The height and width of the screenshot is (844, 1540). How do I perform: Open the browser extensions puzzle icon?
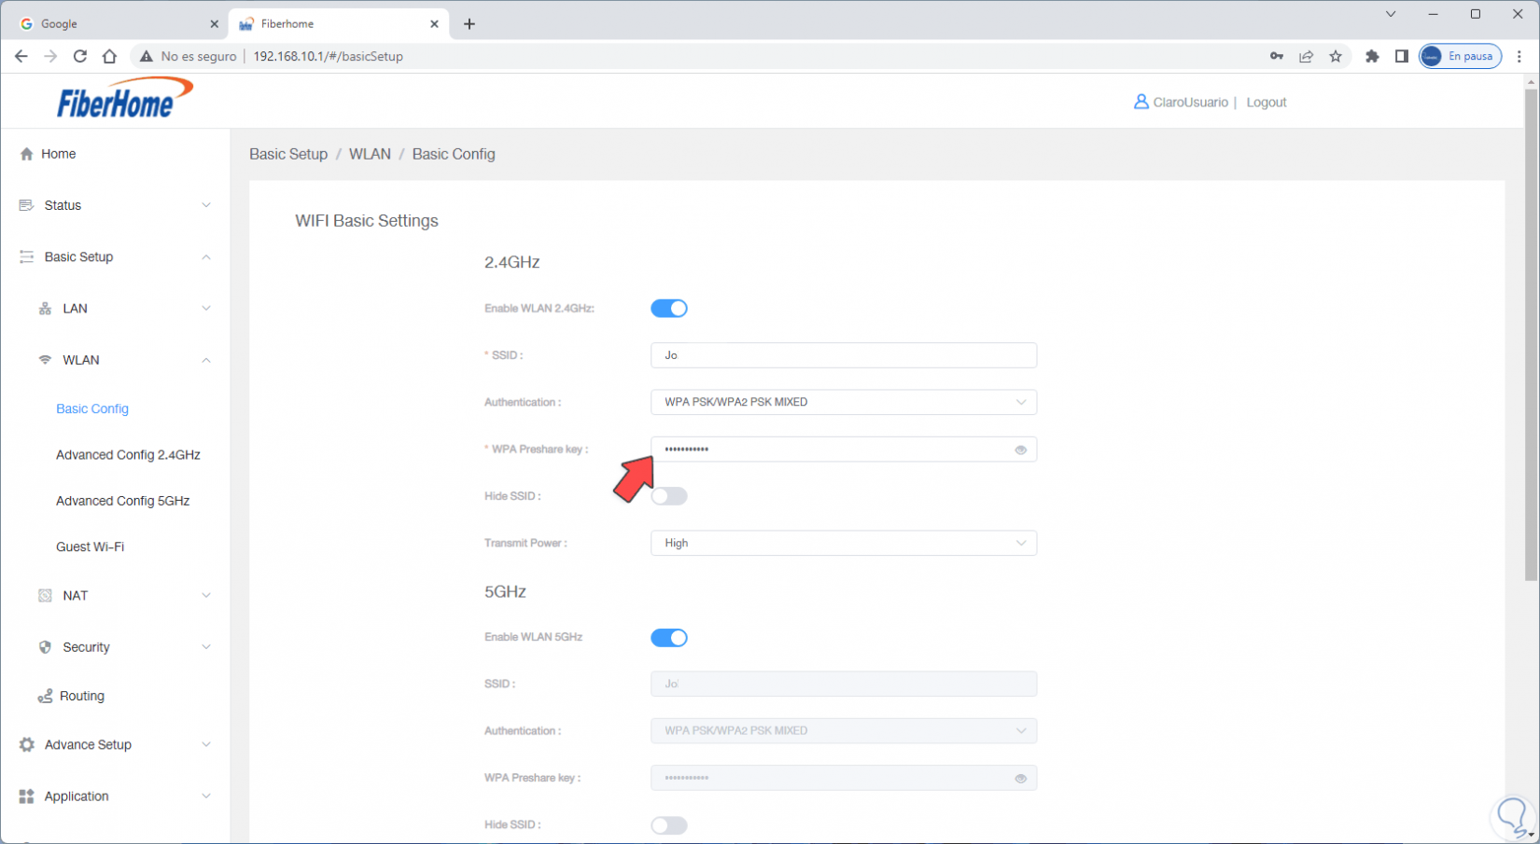click(x=1371, y=56)
